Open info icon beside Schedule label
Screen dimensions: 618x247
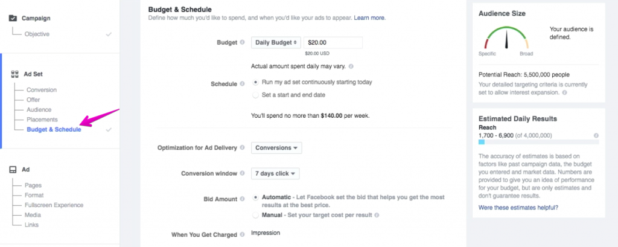click(x=243, y=84)
